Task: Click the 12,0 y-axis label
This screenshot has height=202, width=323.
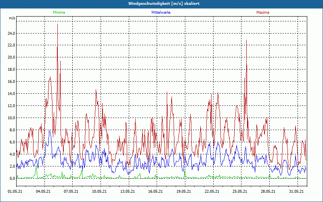Action: point(11,106)
